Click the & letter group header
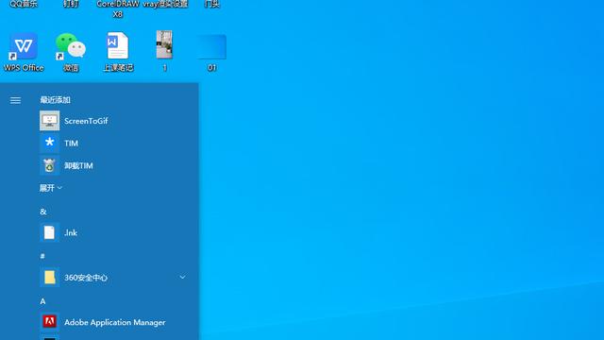The image size is (604, 340). [43, 212]
